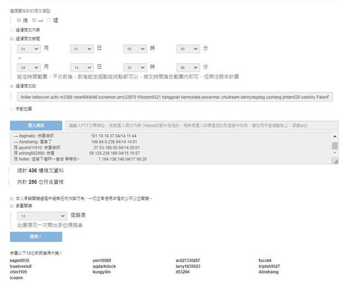This screenshot has height=282, width=352.
Task: Toggle the 過濾推文ID checkbox
Action: pos(12,86)
